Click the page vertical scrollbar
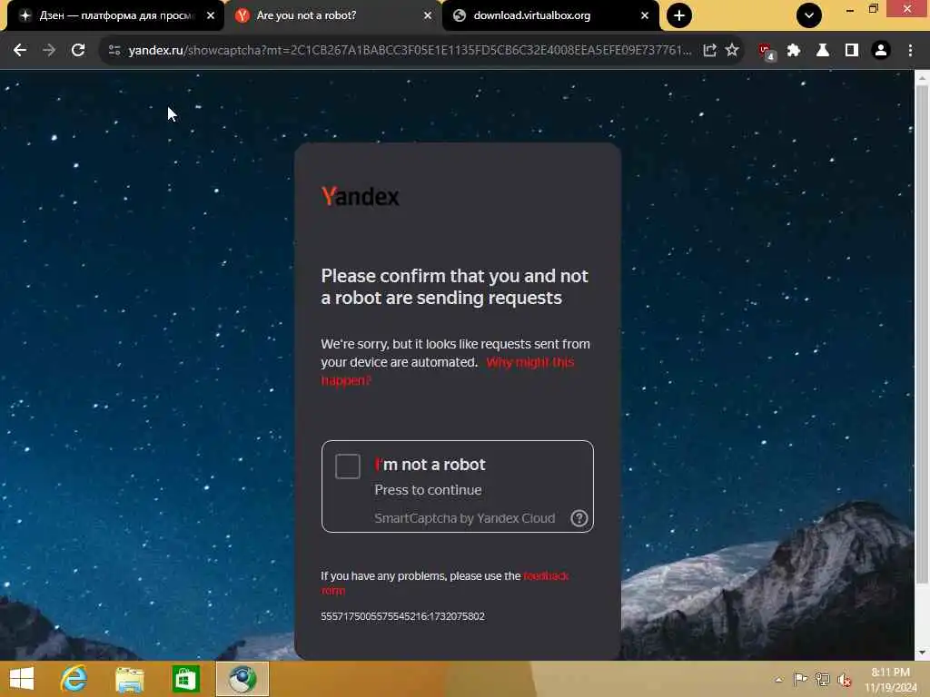Screen dimensions: 930x697 click(x=922, y=335)
